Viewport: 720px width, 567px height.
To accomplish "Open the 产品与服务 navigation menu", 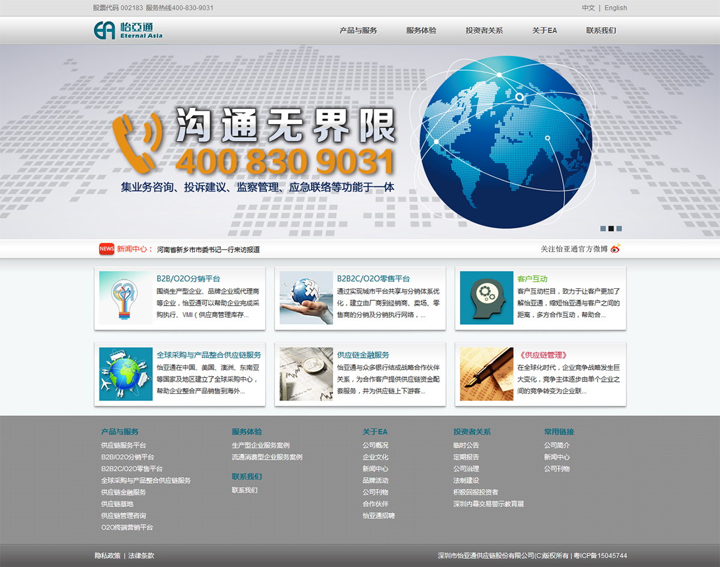I will tap(358, 31).
